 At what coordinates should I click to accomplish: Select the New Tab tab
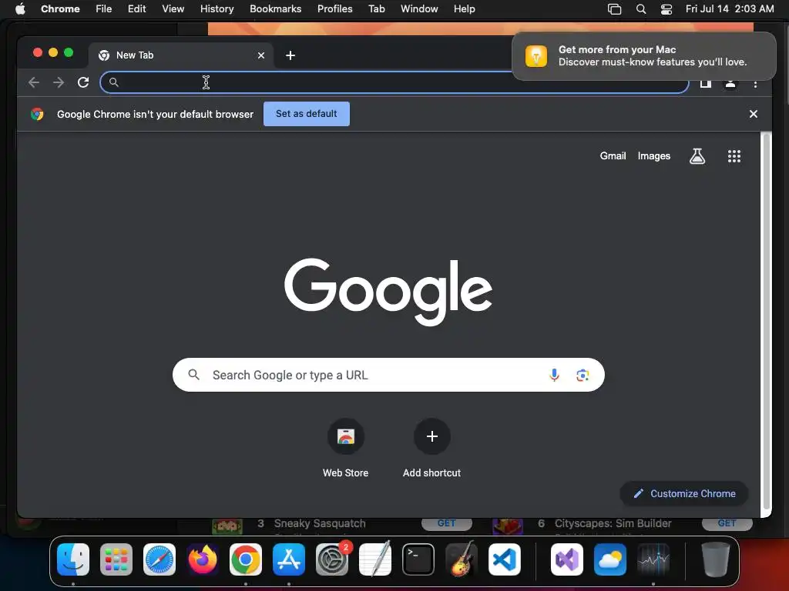181,55
